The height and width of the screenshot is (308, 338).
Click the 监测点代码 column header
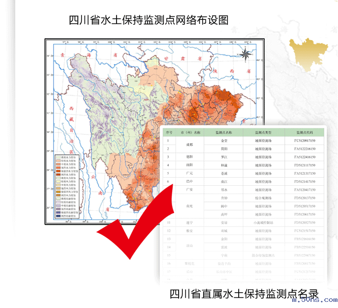click(x=304, y=131)
